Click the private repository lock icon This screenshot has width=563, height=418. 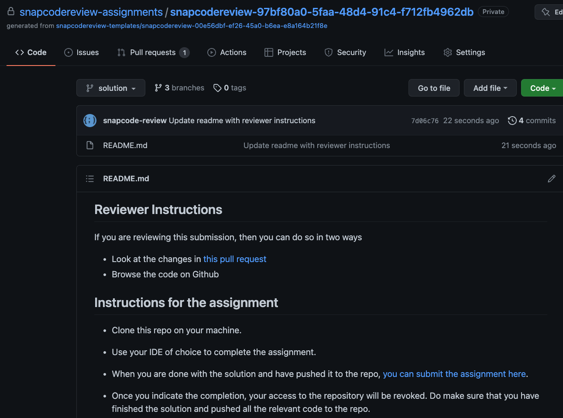coord(11,11)
